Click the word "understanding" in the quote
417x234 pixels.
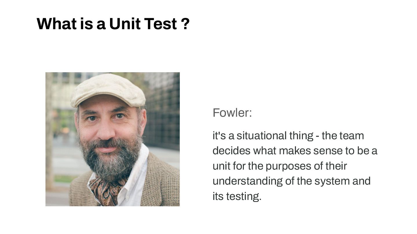click(x=247, y=181)
